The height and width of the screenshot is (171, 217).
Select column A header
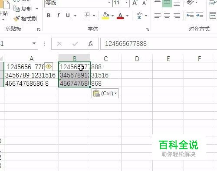[x=31, y=58]
